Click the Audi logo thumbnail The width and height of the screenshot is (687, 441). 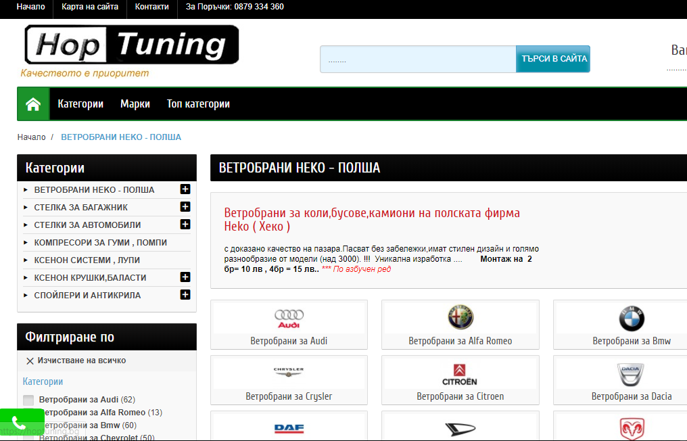(x=289, y=319)
